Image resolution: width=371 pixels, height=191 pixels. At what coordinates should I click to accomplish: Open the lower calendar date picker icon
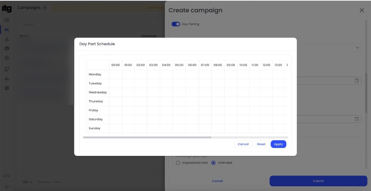pos(357,119)
